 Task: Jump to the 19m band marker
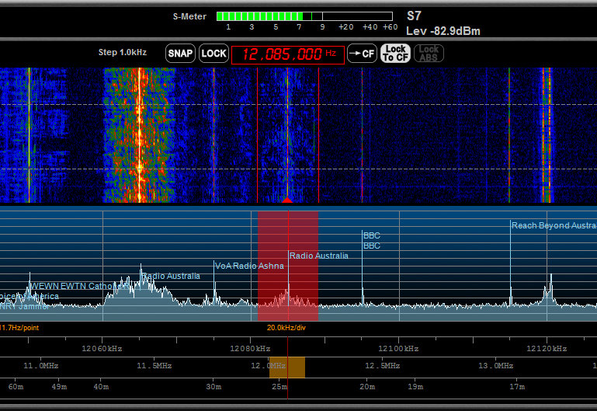415,387
